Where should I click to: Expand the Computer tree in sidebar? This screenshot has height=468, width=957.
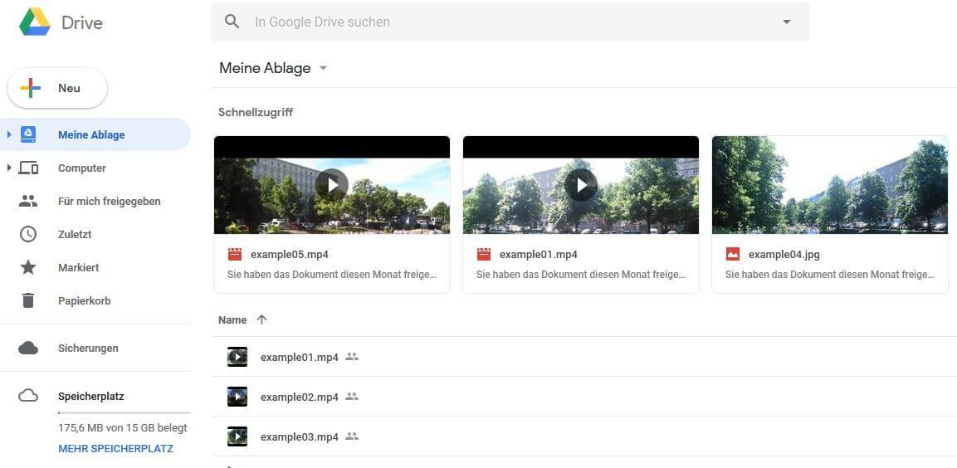pyautogui.click(x=9, y=168)
